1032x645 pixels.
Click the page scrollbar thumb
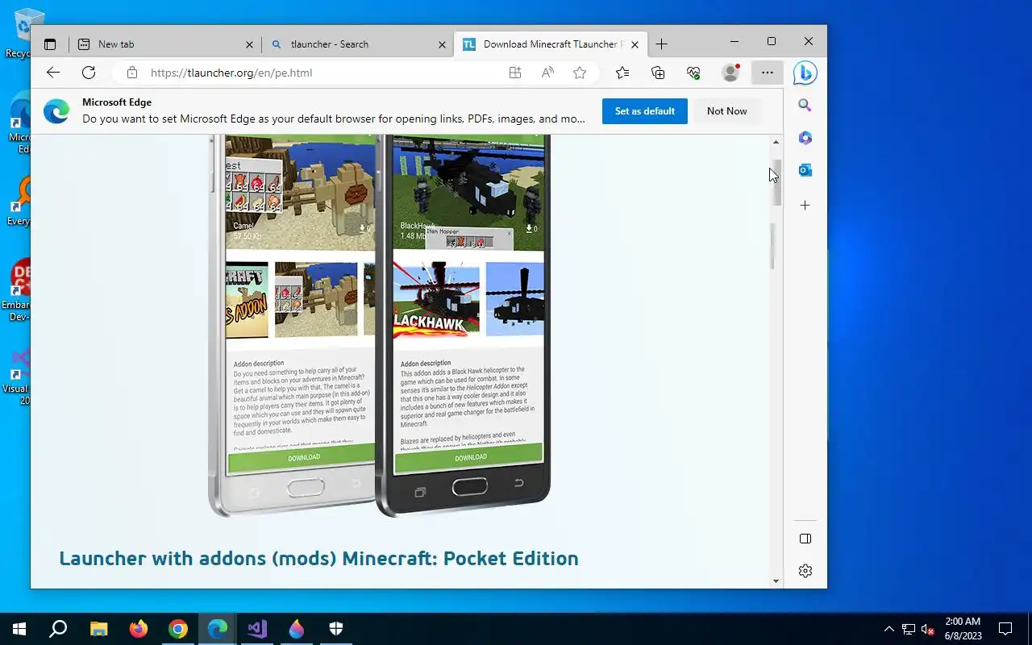pos(776,182)
